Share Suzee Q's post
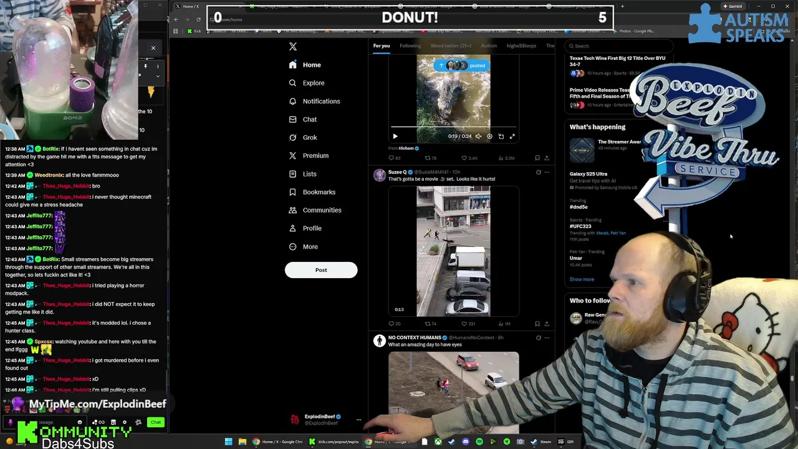 coord(547,324)
